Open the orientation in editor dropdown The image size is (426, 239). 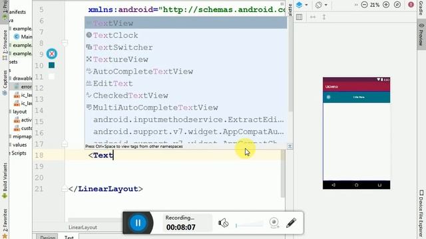[321, 5]
